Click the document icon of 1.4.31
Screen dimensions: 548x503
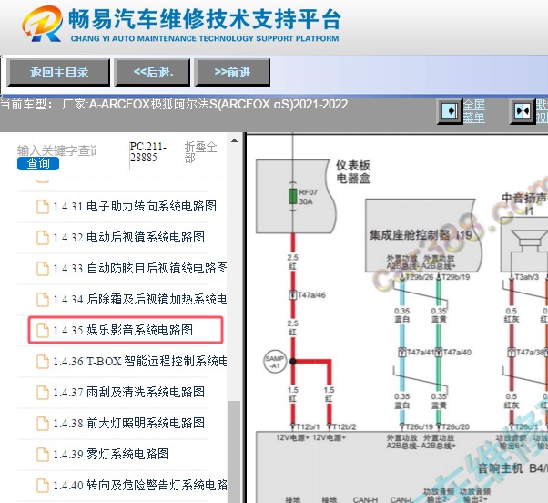[x=43, y=206]
